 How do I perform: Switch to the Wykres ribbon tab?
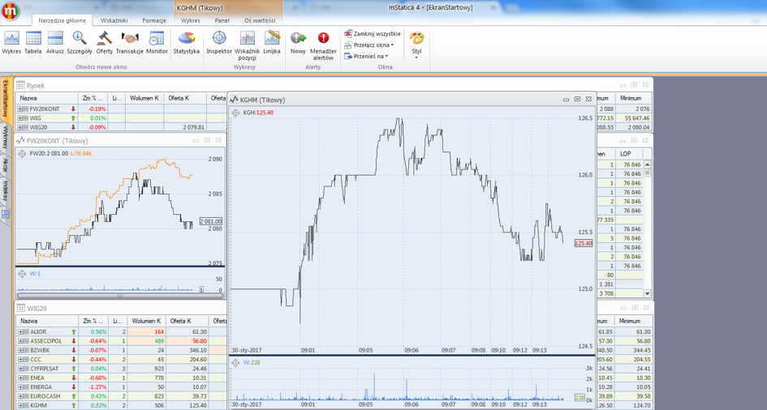(190, 20)
